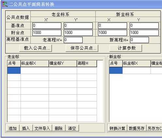
Task: Click 计算参数 button
Action: coord(126,48)
